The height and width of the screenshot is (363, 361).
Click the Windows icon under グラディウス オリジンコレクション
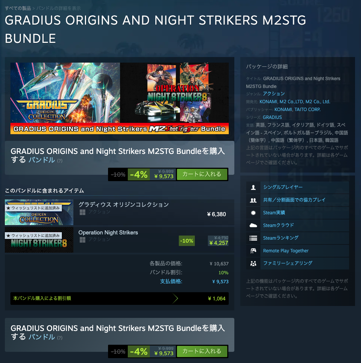click(x=82, y=212)
